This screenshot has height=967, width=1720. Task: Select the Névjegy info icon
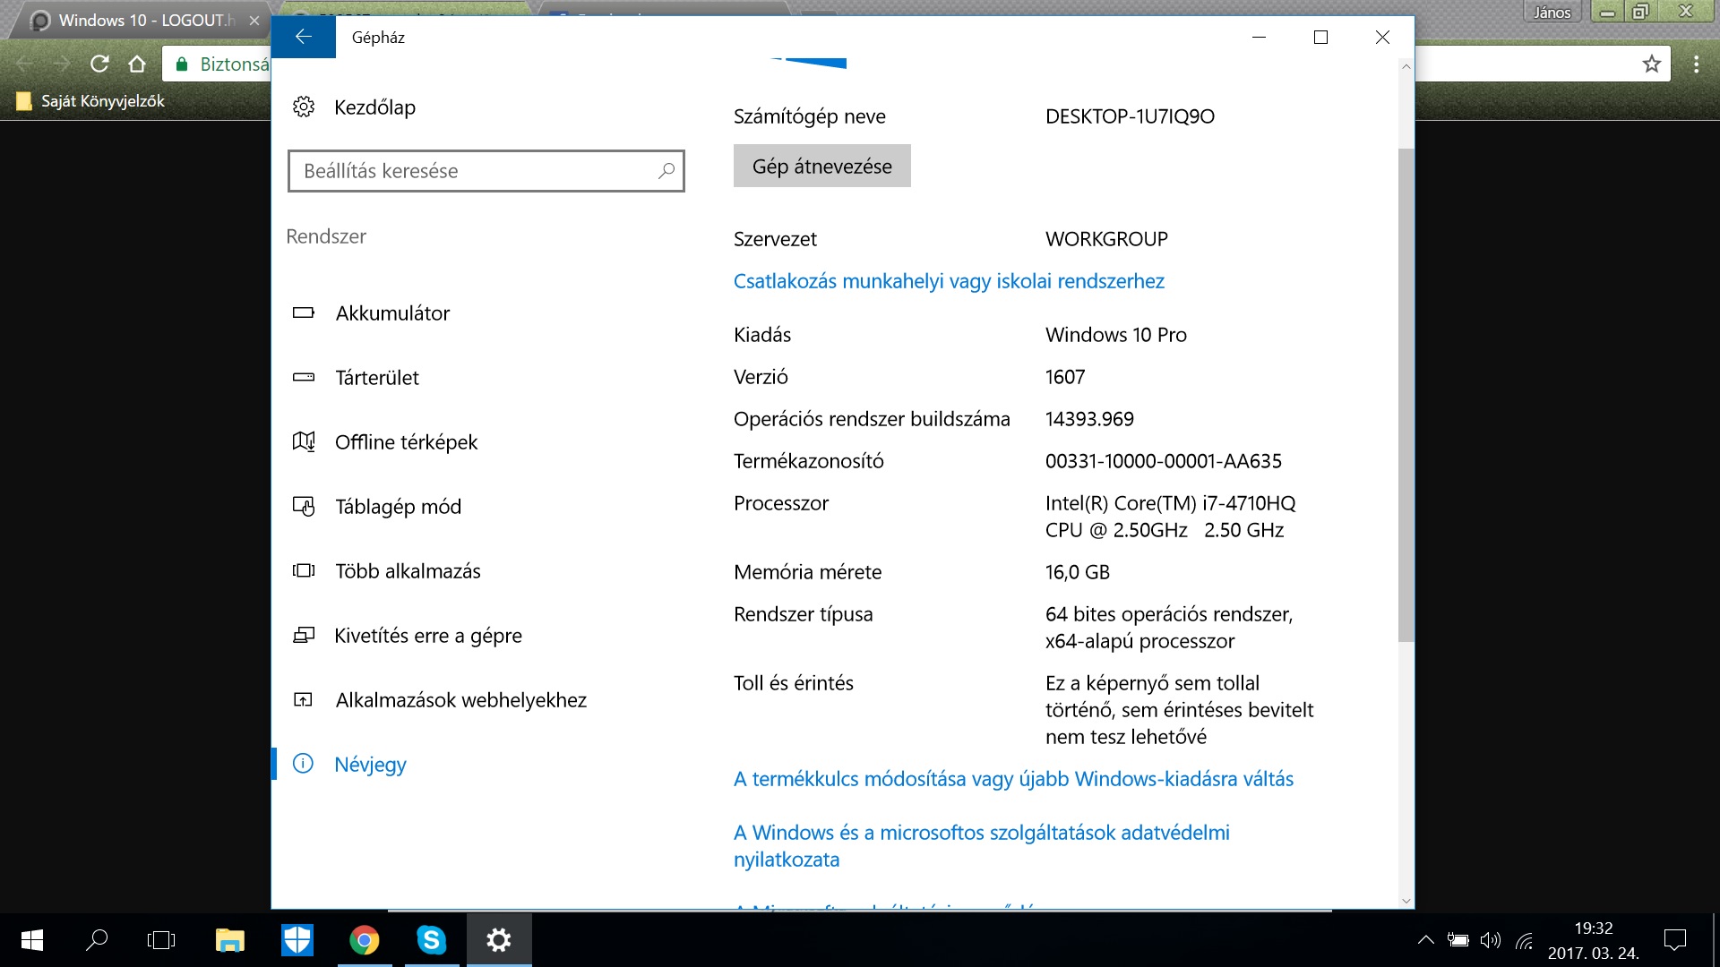point(304,764)
